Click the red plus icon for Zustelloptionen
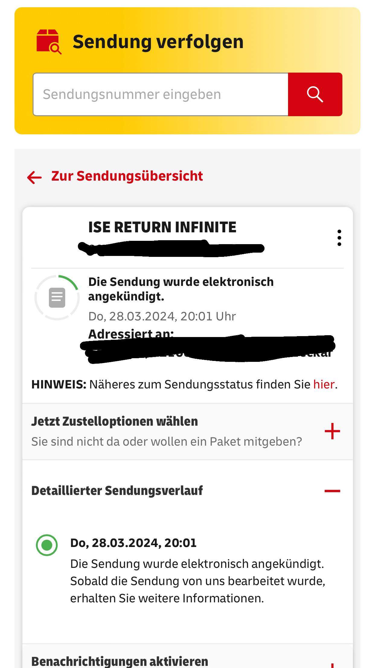Viewport: 375px width, 668px height. [333, 431]
